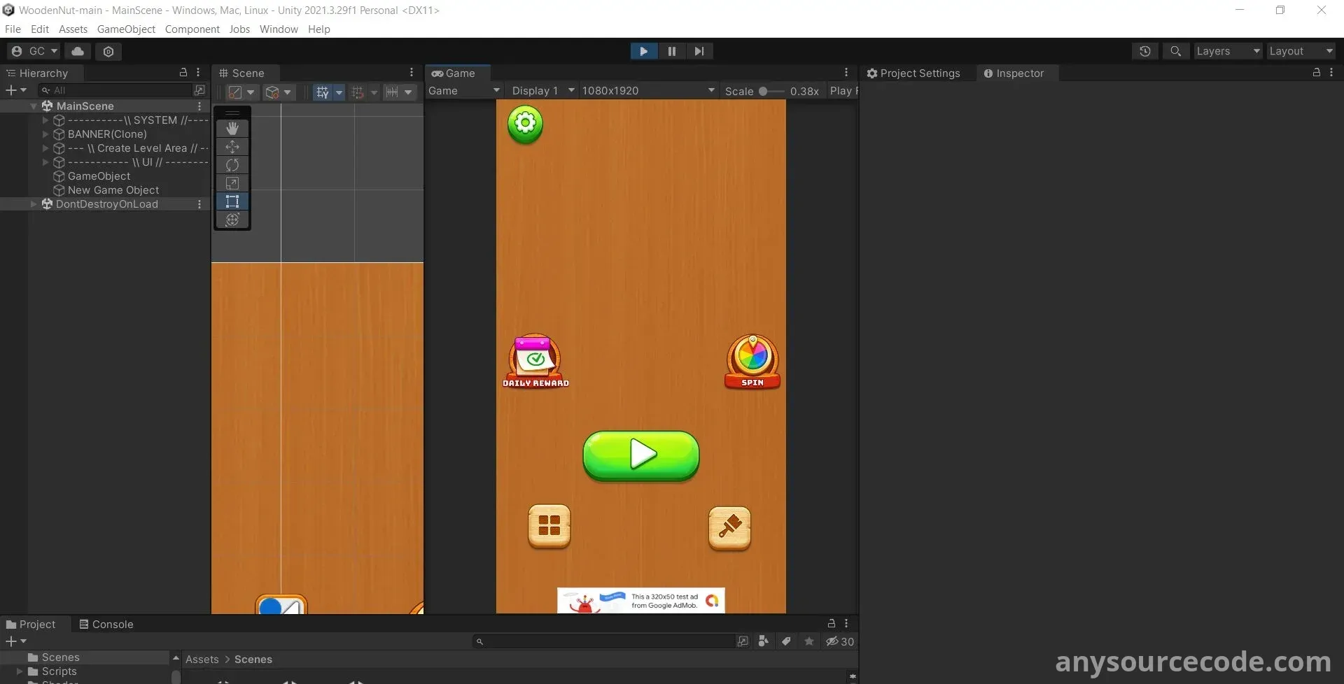This screenshot has height=684, width=1344.
Task: Select the Move tool in Scene toolbar
Action: coord(232,147)
